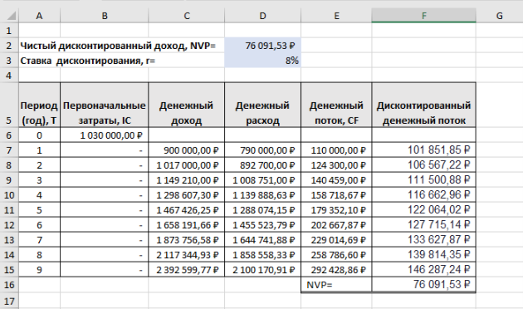Select expense cell 1 288 074,15 ₽
The height and width of the screenshot is (309, 523).
point(263,210)
